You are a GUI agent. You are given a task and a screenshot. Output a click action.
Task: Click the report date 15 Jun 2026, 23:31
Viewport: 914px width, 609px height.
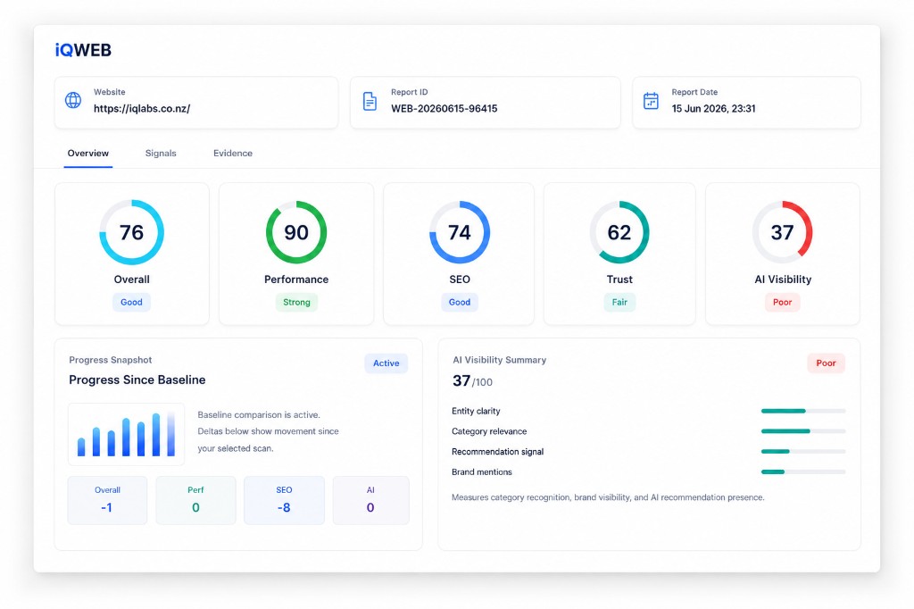point(713,109)
